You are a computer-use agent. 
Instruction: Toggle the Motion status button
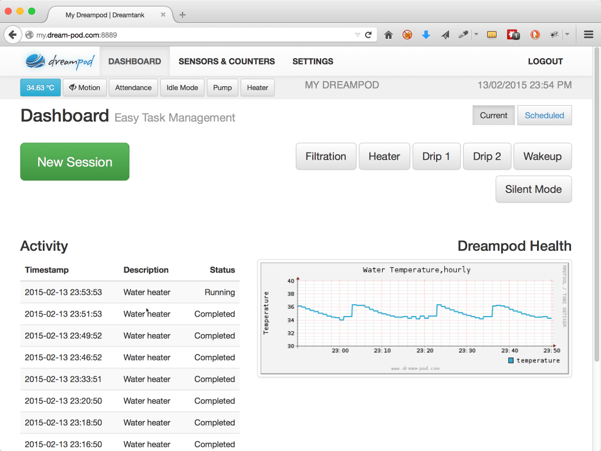point(85,87)
